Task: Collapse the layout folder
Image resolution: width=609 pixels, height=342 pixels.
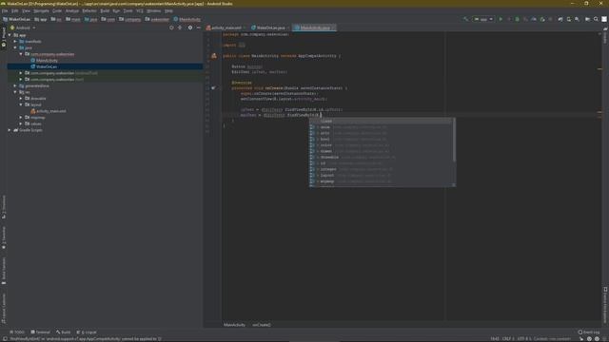Action: [21, 104]
